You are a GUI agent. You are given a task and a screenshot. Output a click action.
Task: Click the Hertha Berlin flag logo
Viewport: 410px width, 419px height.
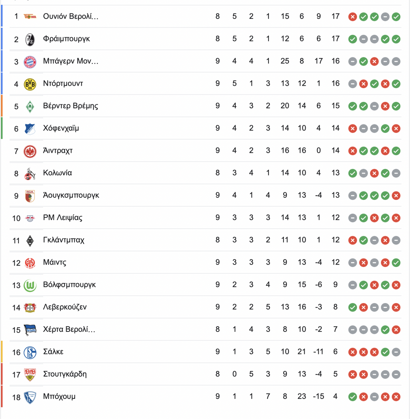click(30, 330)
